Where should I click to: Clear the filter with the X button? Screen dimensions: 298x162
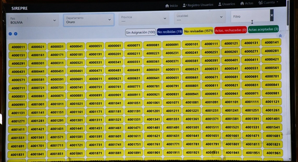pyautogui.click(x=272, y=15)
